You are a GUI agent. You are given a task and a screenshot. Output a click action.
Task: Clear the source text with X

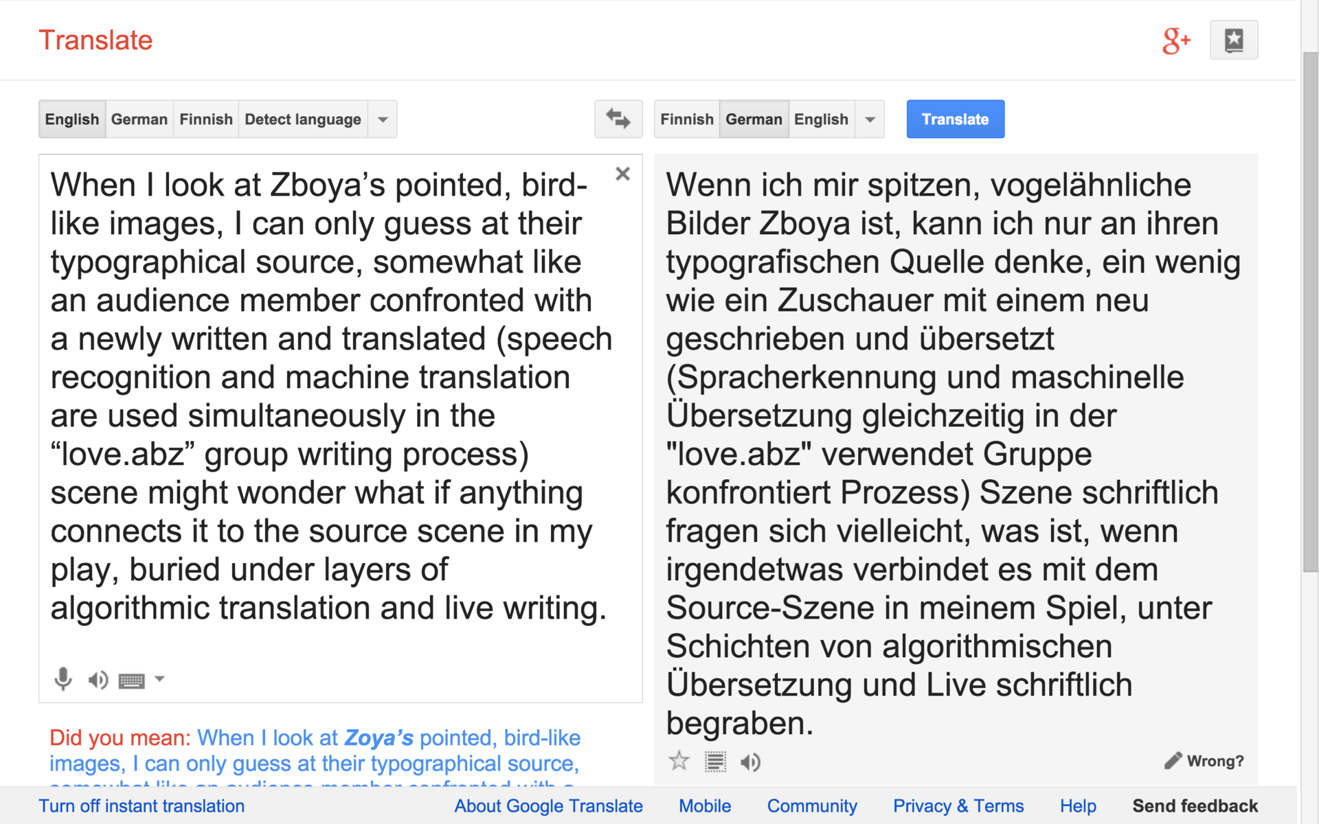622,174
